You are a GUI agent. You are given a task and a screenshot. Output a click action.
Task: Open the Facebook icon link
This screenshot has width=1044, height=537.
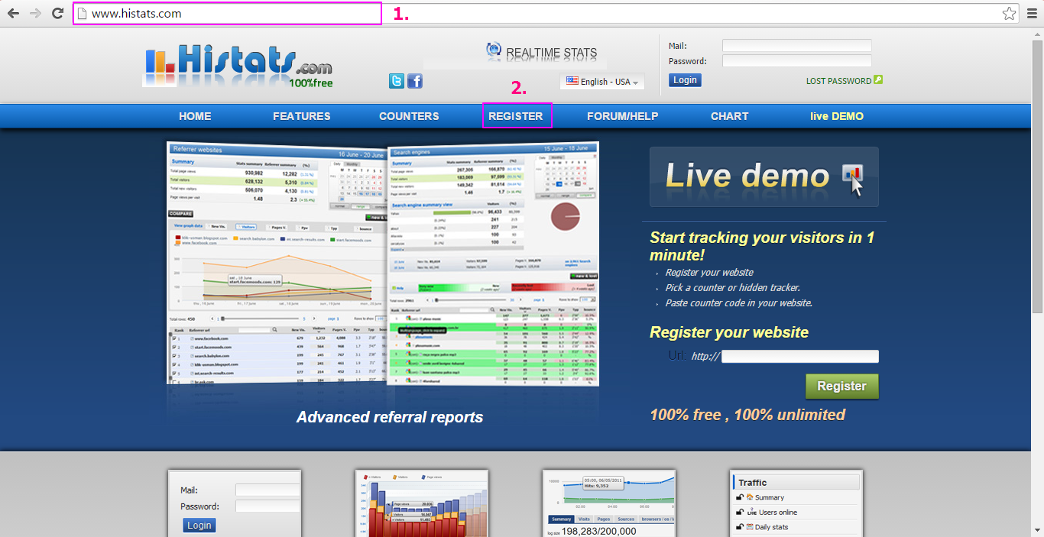click(x=415, y=81)
